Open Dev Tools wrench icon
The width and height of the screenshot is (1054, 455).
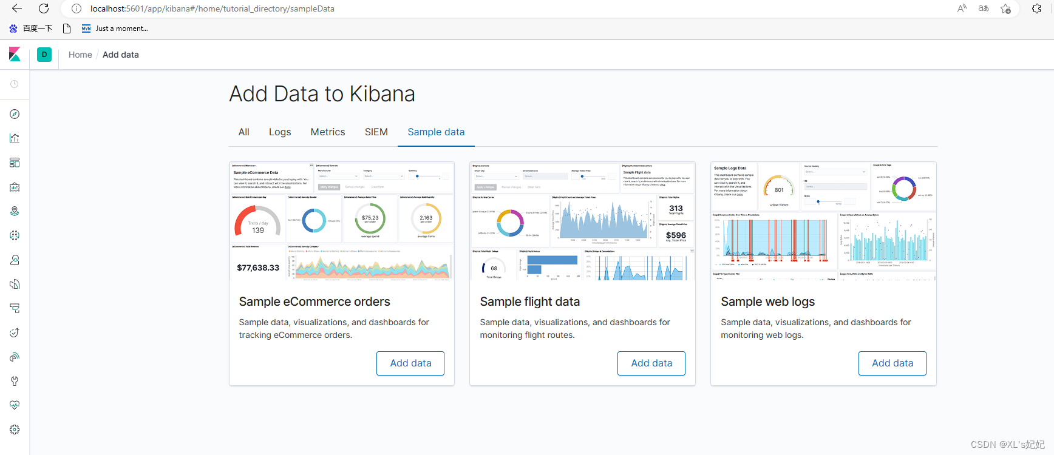tap(15, 381)
